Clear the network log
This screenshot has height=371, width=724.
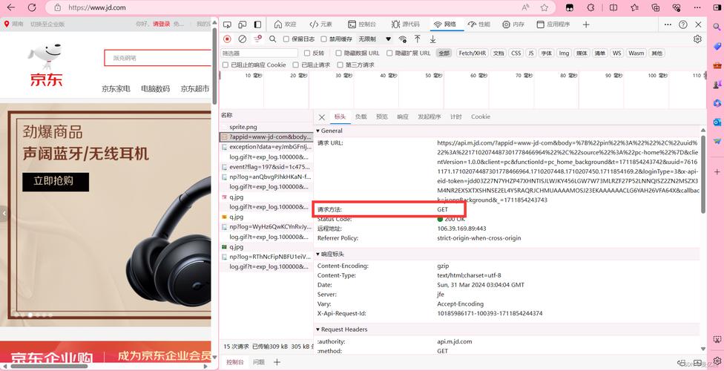point(242,39)
